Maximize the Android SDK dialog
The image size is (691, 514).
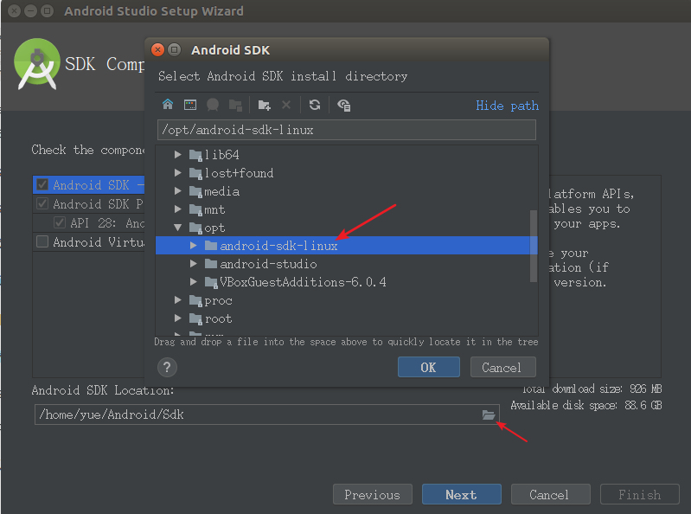point(175,50)
